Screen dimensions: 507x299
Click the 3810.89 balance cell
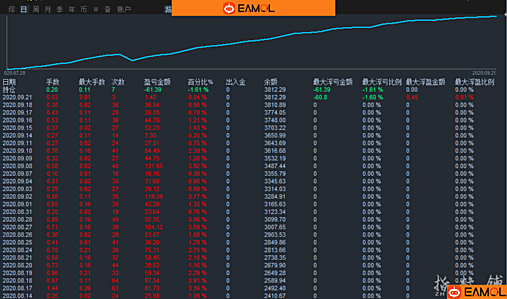pyautogui.click(x=275, y=105)
